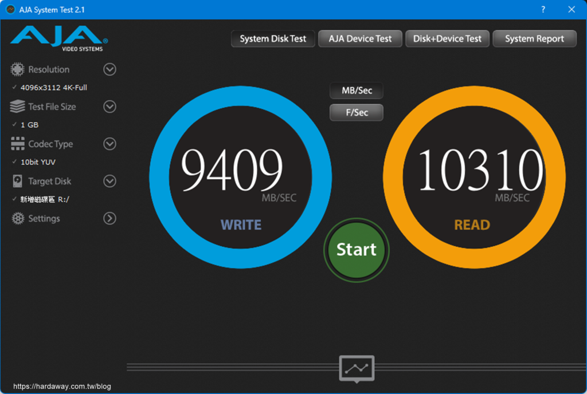This screenshot has height=394, width=587.
Task: Select F/Sec display unit
Action: click(357, 112)
